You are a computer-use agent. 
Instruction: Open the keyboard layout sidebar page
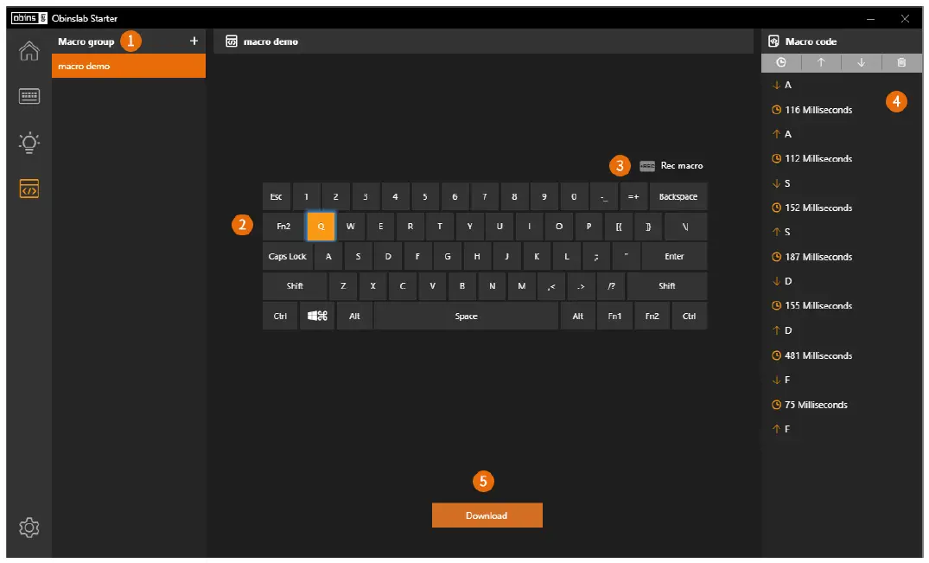pos(29,96)
